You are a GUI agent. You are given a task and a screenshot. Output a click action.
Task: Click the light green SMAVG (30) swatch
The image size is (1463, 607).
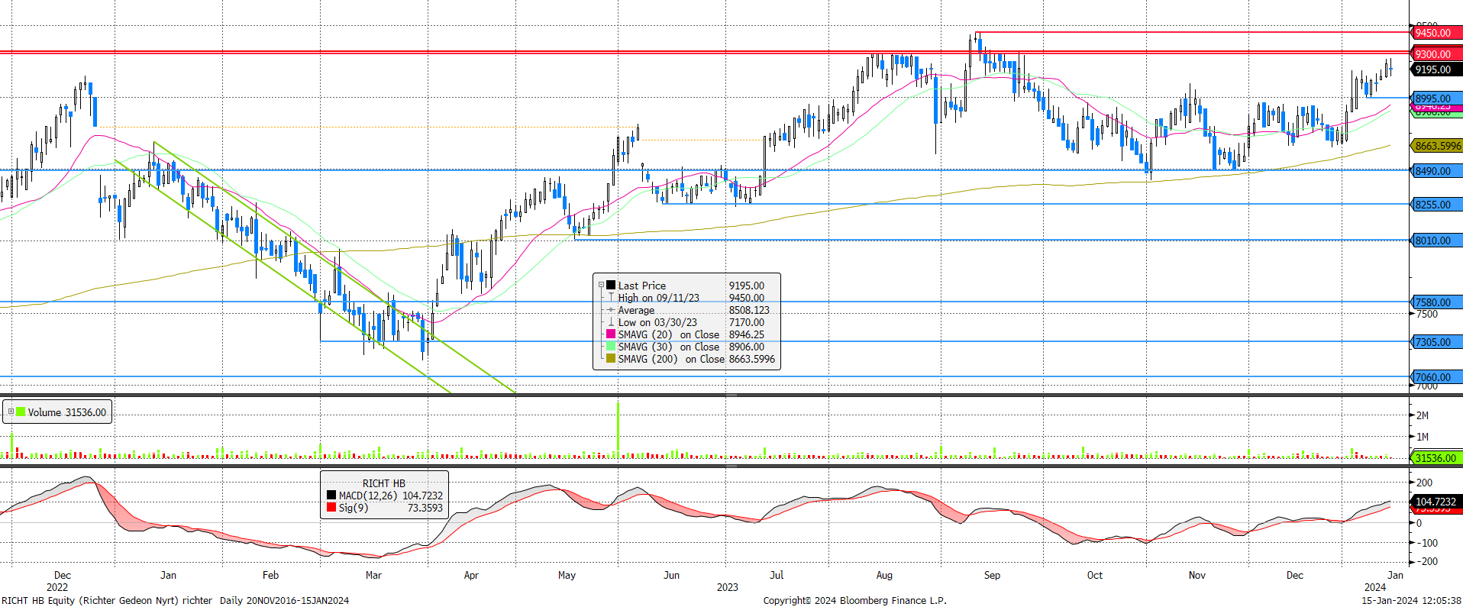[x=611, y=346]
